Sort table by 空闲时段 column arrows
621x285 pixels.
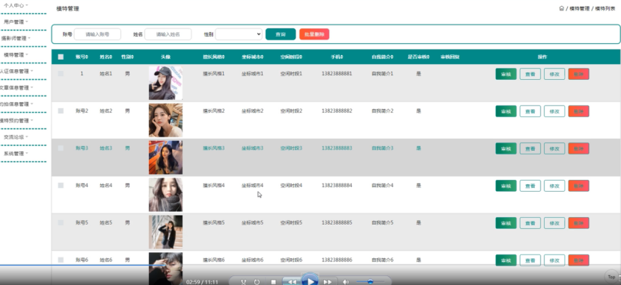[301, 57]
